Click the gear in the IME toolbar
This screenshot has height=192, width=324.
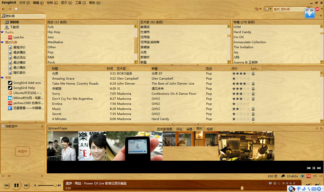click(319, 189)
